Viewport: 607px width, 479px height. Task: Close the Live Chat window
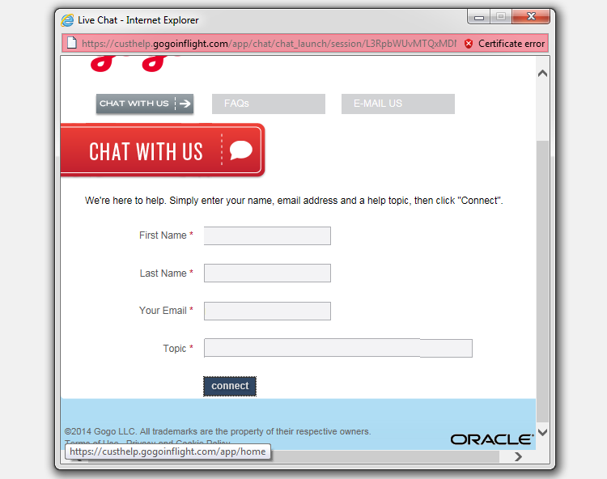coord(531,16)
